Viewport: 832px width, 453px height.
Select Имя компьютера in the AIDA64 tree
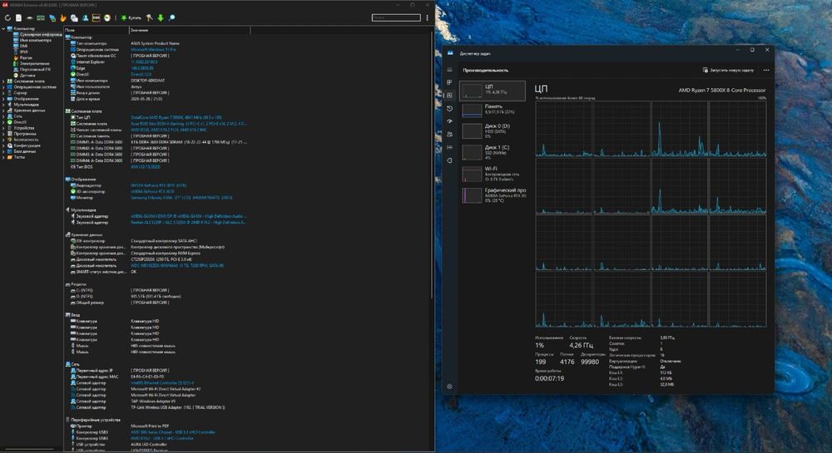click(32, 40)
